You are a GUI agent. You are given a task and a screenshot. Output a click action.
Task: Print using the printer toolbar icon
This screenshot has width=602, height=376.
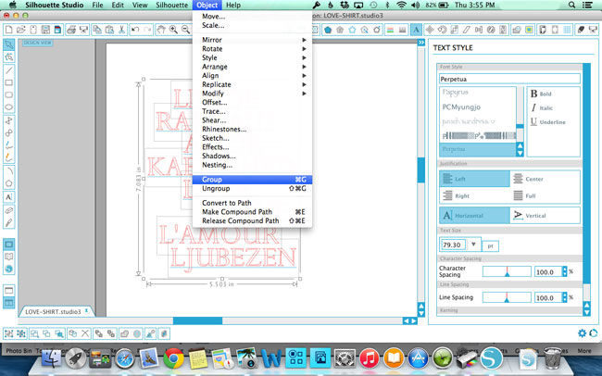pyautogui.click(x=70, y=30)
